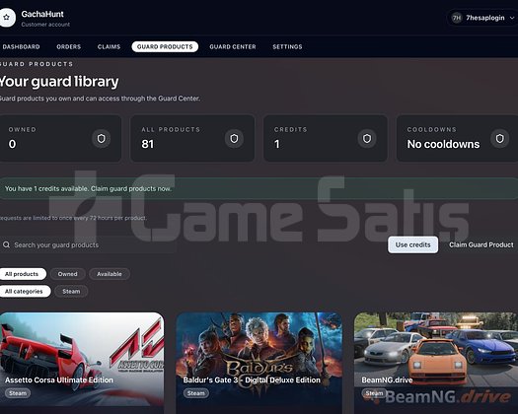
Task: Click the shield icon in Owned card
Action: click(x=101, y=139)
